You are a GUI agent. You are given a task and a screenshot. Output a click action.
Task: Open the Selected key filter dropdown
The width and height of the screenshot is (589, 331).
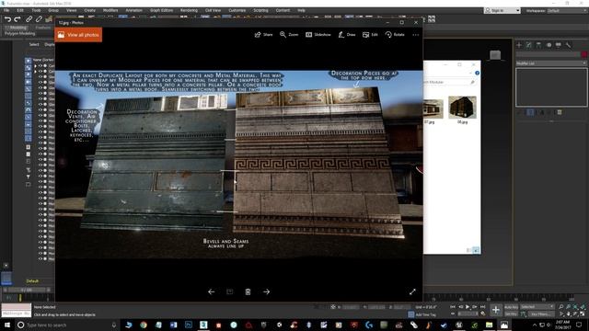point(537,307)
